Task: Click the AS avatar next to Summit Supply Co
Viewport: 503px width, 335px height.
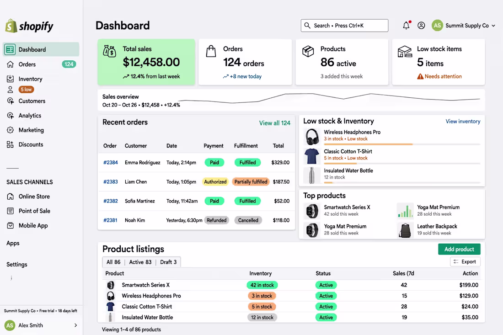Action: (x=437, y=25)
